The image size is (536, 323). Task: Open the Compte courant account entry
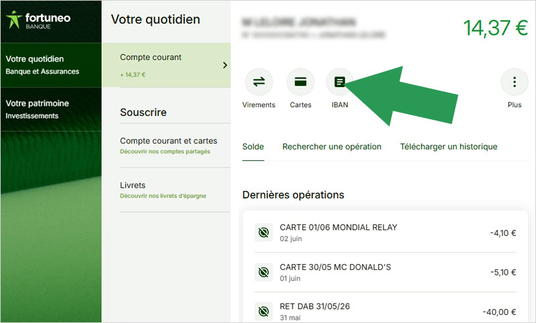click(166, 65)
